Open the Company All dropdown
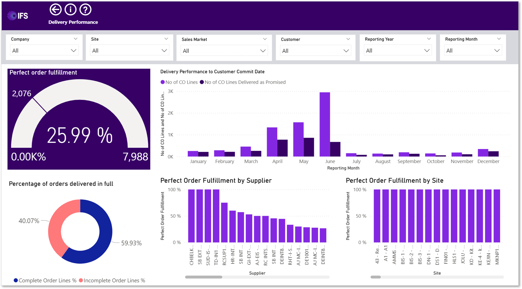The image size is (522, 289). 44,51
